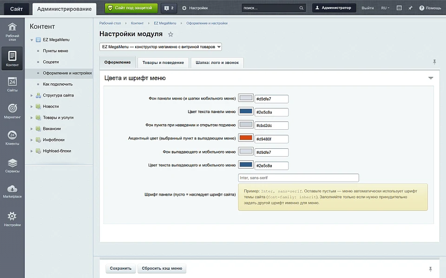Image resolution: width=446 pixels, height=278 pixels.
Task: Click the Сохранить button
Action: coord(121,268)
